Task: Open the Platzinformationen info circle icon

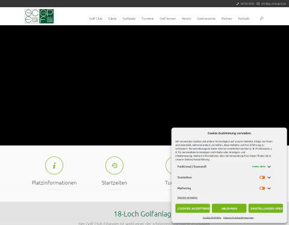Action: pyautogui.click(x=54, y=165)
